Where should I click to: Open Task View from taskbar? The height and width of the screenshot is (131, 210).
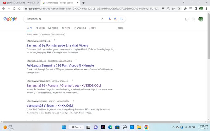[88, 127]
